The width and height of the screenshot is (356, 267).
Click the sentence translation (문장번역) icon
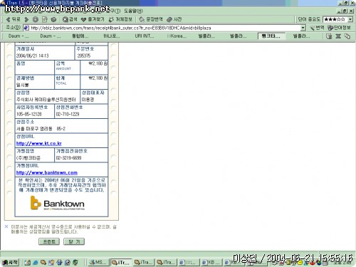tap(151, 19)
